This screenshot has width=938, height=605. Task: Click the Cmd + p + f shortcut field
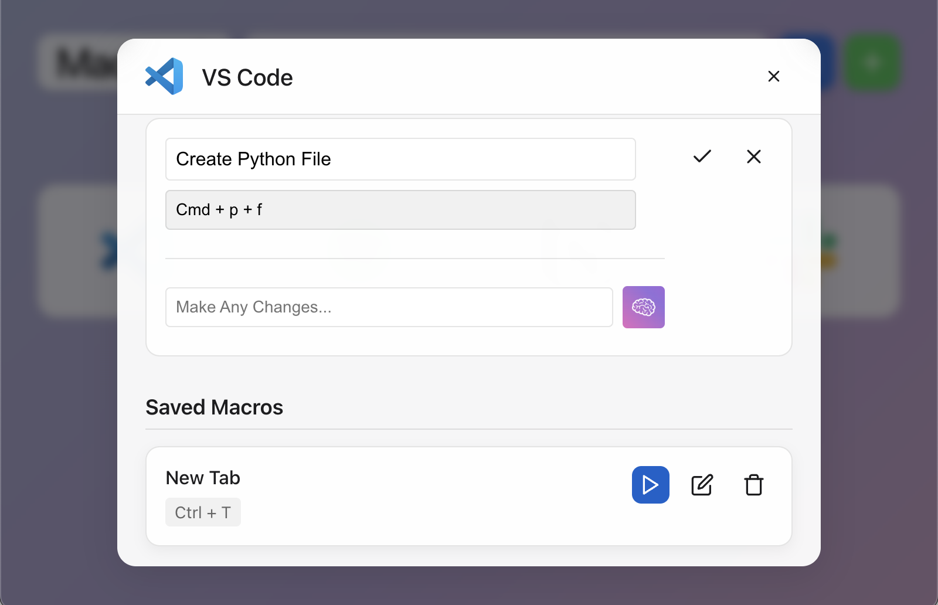click(x=400, y=210)
